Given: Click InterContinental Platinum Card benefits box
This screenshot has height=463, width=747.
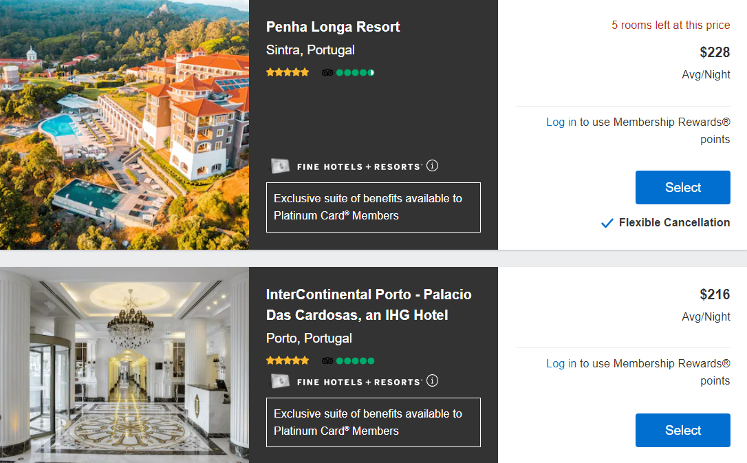Looking at the screenshot, I should pyautogui.click(x=373, y=422).
